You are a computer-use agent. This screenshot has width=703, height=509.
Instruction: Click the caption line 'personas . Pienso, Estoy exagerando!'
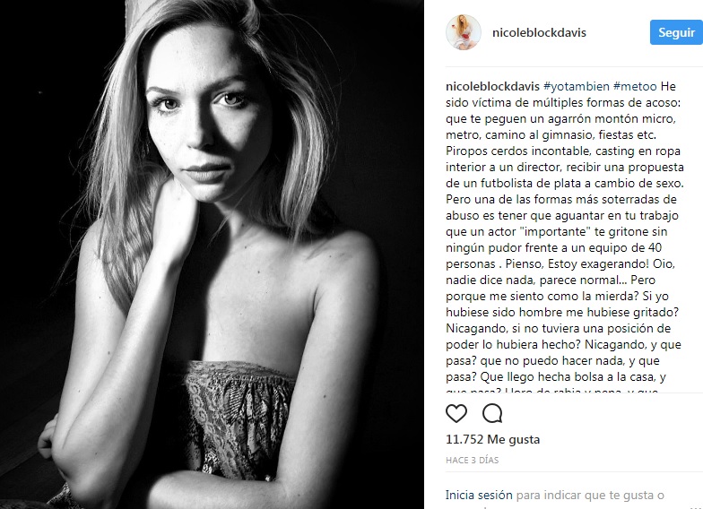[x=560, y=263]
